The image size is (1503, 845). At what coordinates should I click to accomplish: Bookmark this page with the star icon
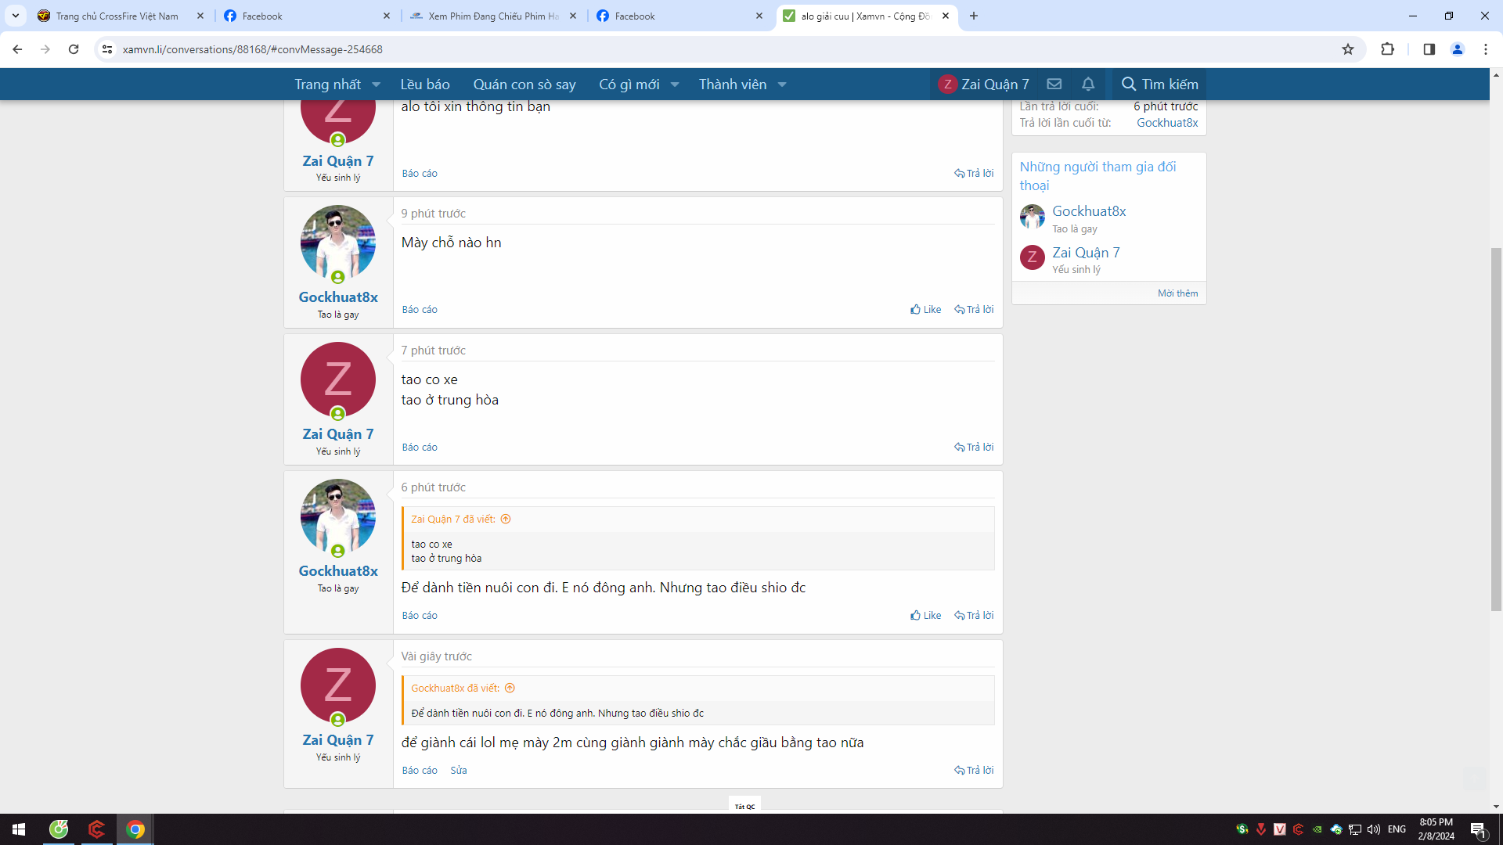pyautogui.click(x=1348, y=49)
